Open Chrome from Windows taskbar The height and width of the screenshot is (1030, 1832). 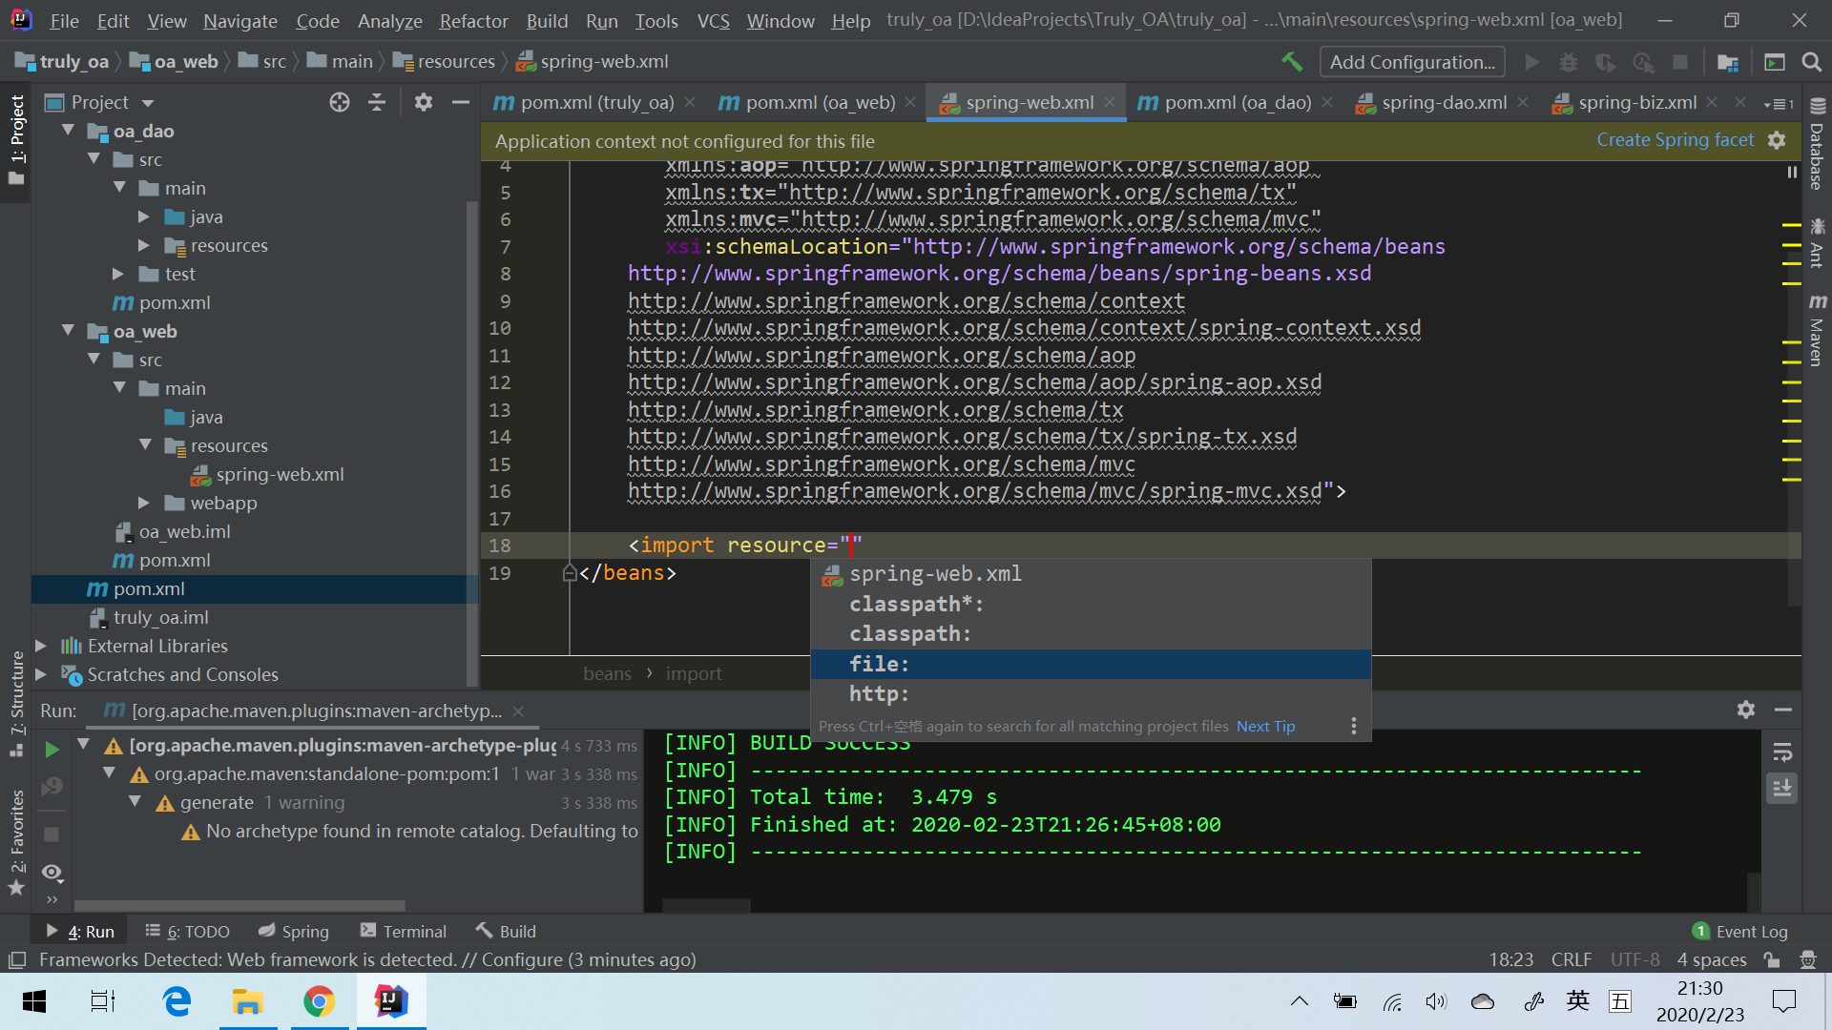[x=319, y=1001]
